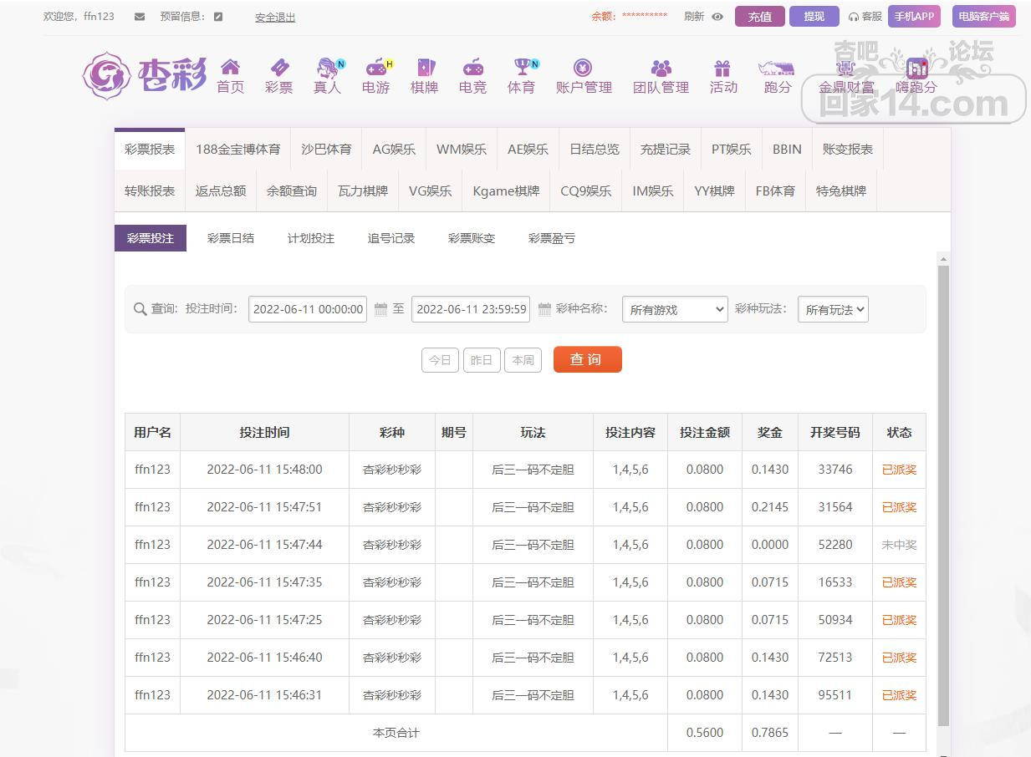
Task: Open the 棋牌 cards icon
Action: pyautogui.click(x=425, y=68)
